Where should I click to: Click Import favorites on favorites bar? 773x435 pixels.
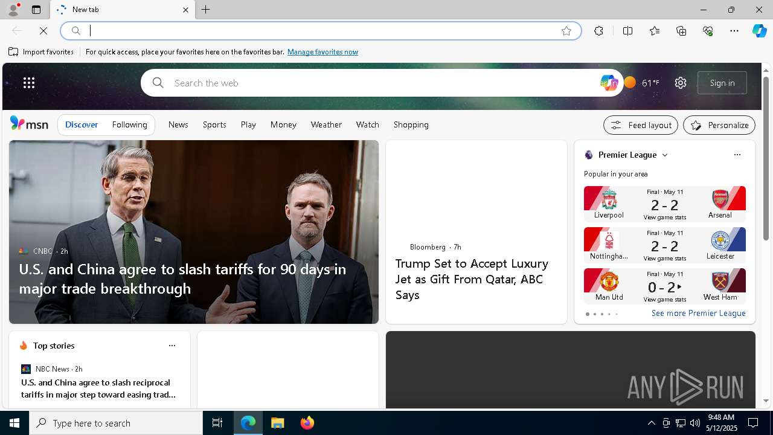tap(41, 52)
